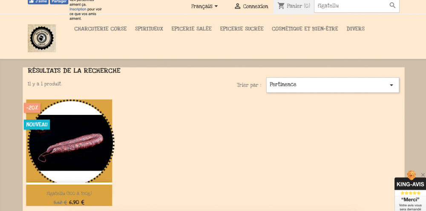Open the Divers menu
Image resolution: width=426 pixels, height=211 pixels.
click(355, 29)
